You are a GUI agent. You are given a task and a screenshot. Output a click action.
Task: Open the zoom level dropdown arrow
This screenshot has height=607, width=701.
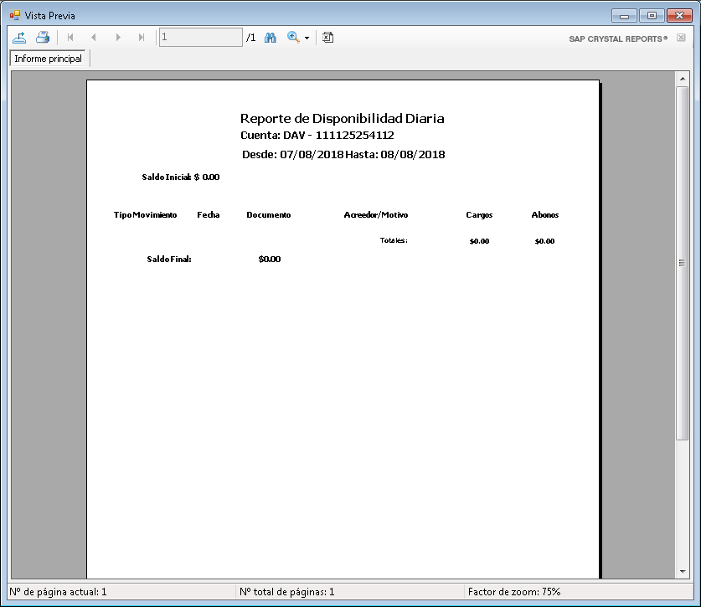pos(306,37)
